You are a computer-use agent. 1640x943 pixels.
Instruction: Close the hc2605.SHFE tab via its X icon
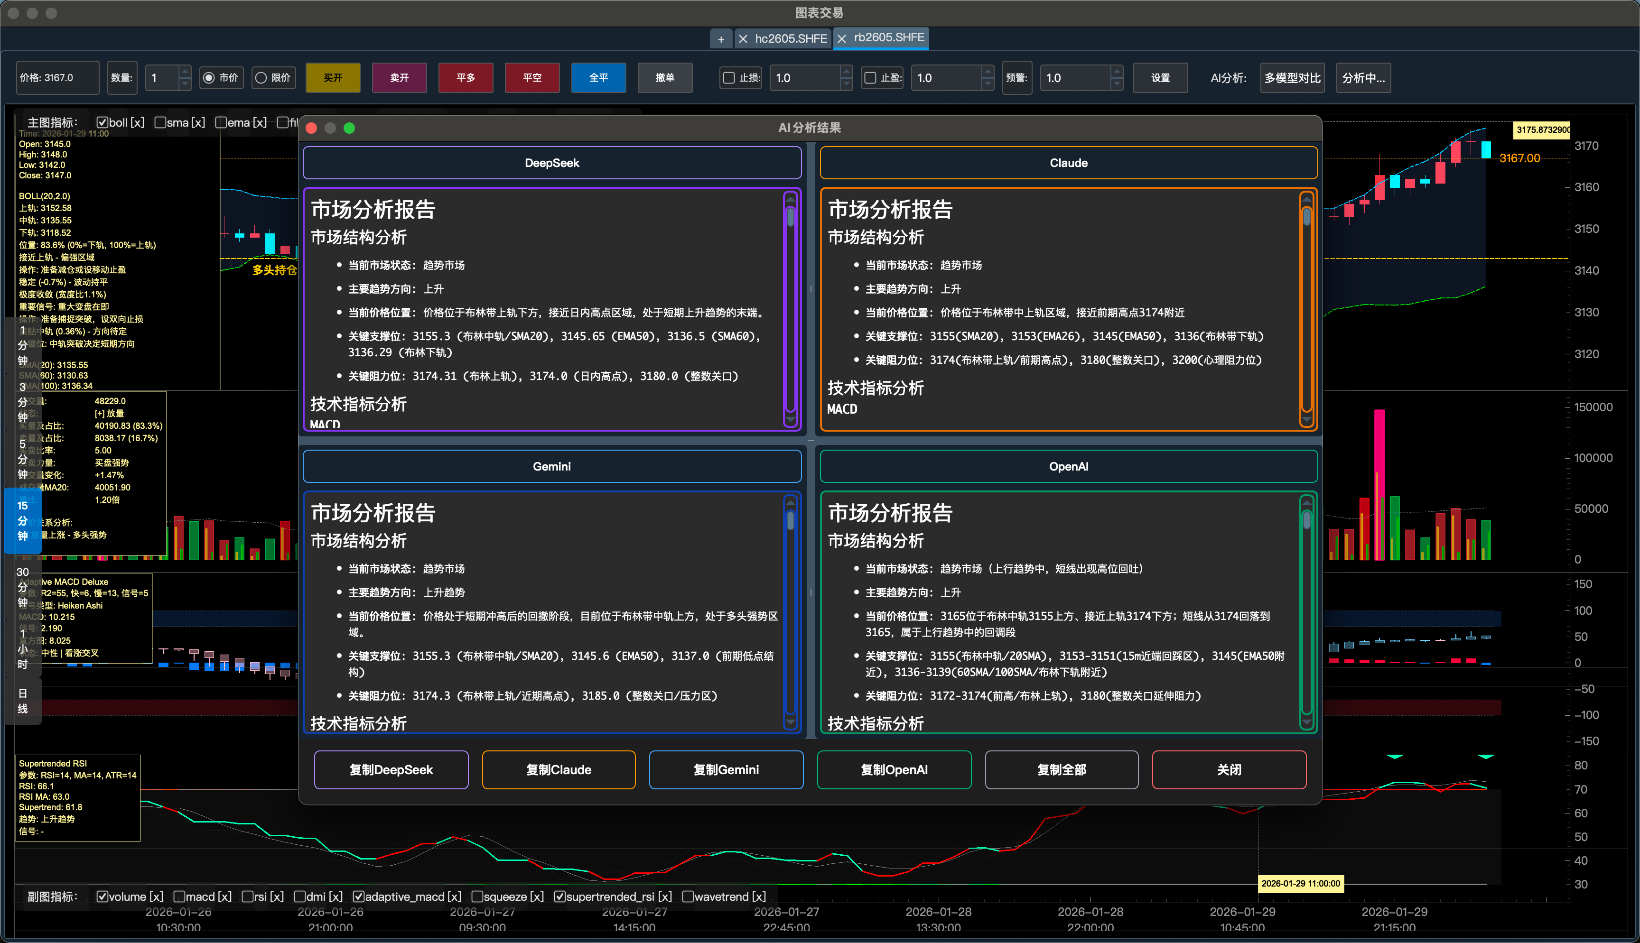tap(743, 39)
